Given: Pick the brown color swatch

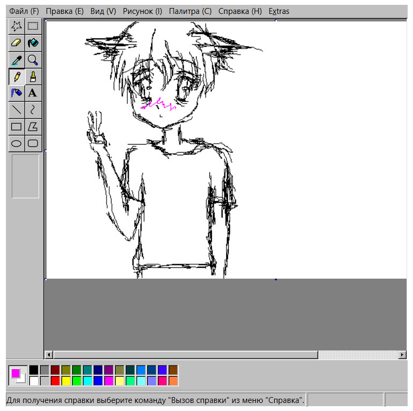Looking at the screenshot, I should (173, 370).
